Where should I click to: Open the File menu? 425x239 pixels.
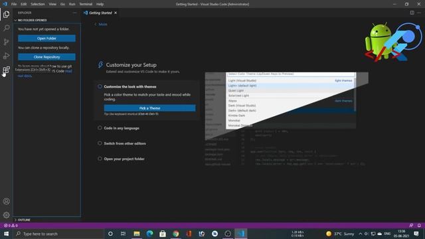14,4
